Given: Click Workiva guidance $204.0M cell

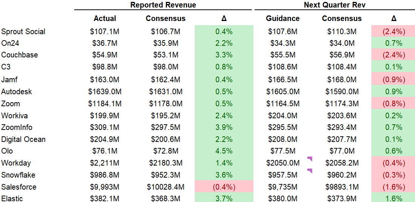Looking at the screenshot, I should (x=283, y=116).
